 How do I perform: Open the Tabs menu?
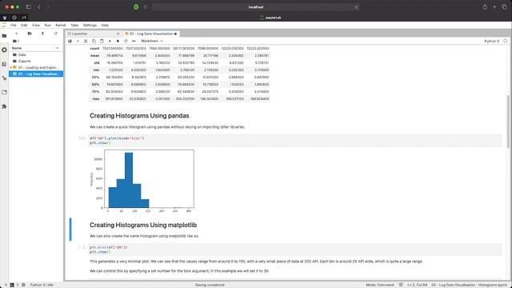(x=74, y=25)
